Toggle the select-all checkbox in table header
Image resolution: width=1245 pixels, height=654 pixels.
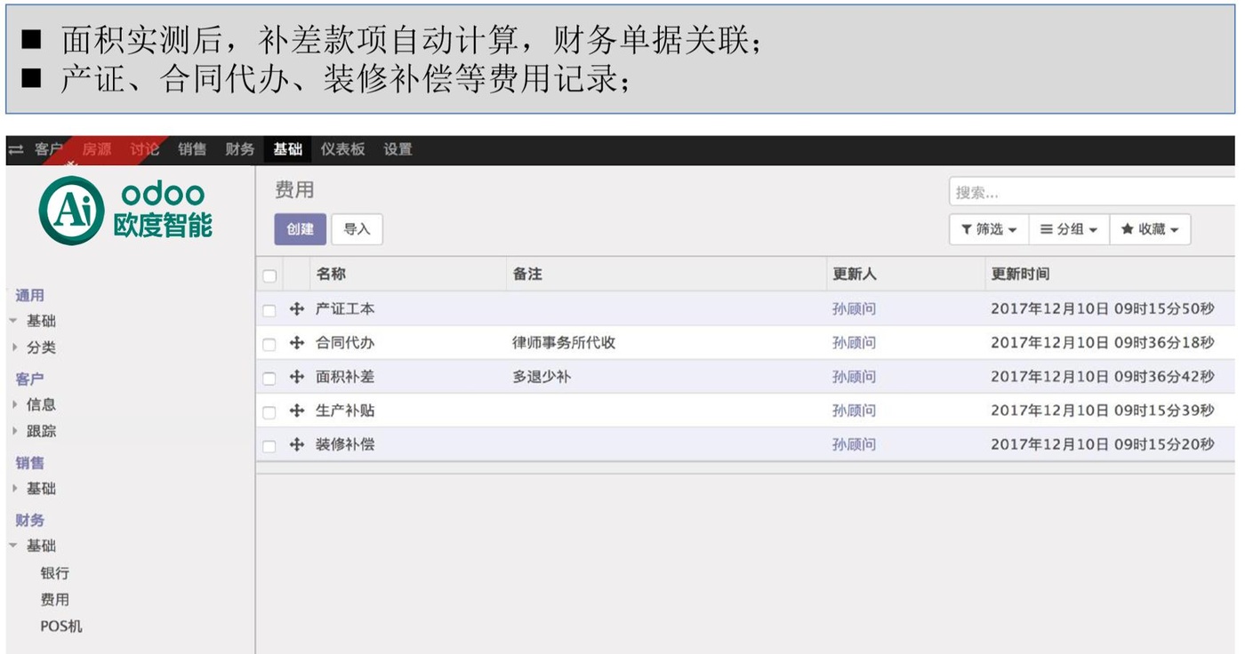(269, 275)
